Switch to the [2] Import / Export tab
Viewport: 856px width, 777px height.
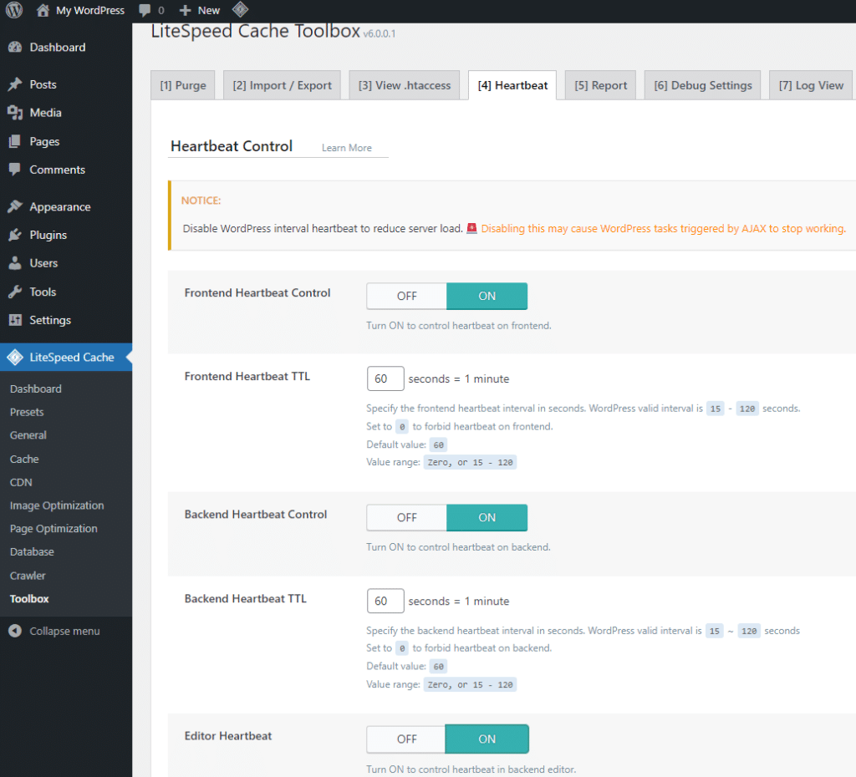(x=283, y=85)
